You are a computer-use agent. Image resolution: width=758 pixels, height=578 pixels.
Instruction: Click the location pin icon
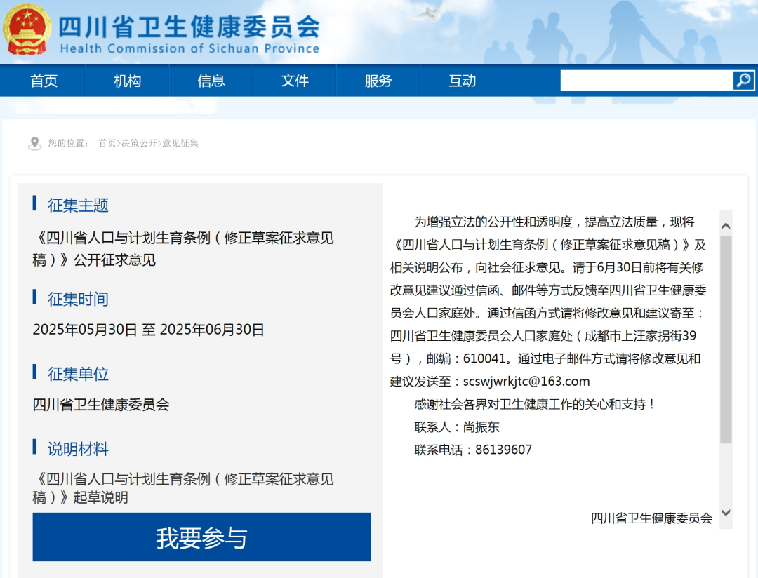34,143
